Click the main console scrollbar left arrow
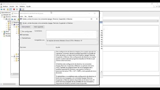This screenshot has height=90, width=160. point(1,84)
